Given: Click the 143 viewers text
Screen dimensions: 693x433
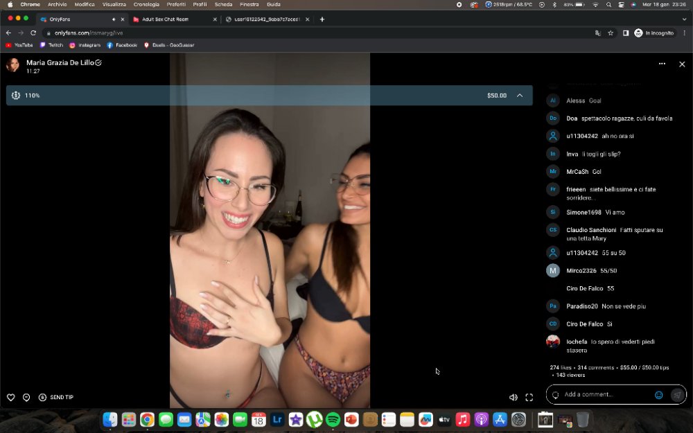Looking at the screenshot, I should [570, 375].
